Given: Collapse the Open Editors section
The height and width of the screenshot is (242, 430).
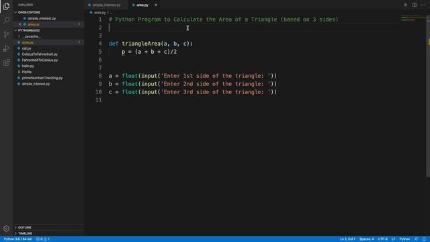Looking at the screenshot, I should 29,12.
